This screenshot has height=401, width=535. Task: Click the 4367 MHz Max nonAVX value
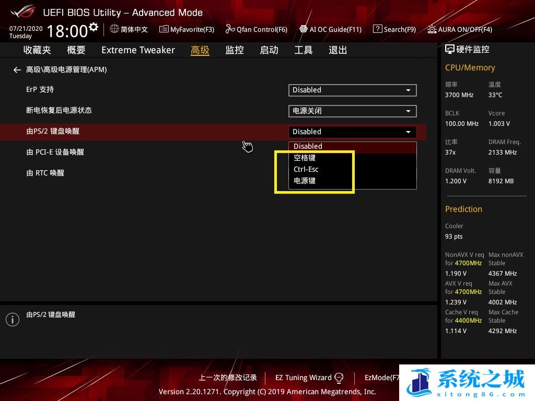coord(503,274)
